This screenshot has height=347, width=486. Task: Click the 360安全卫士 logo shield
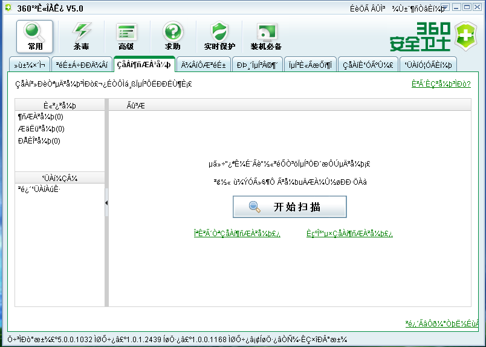tap(466, 36)
